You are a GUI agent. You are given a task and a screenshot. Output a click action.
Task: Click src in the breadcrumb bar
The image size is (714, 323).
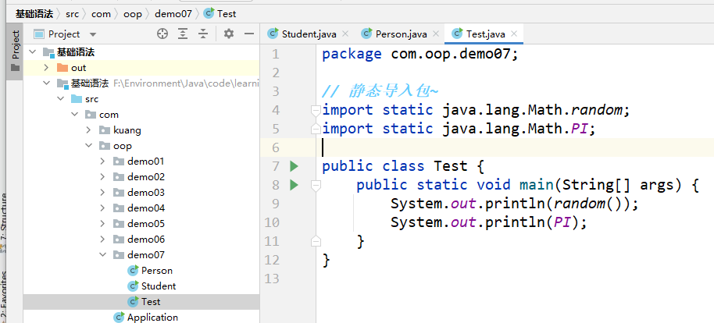coord(72,13)
